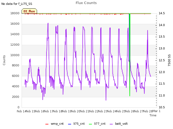Click the Time x-axis label

pos(153,115)
